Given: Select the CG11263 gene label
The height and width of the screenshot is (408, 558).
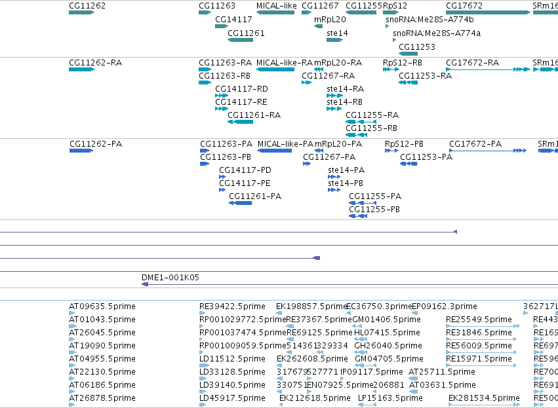Looking at the screenshot, I should 217,6.
